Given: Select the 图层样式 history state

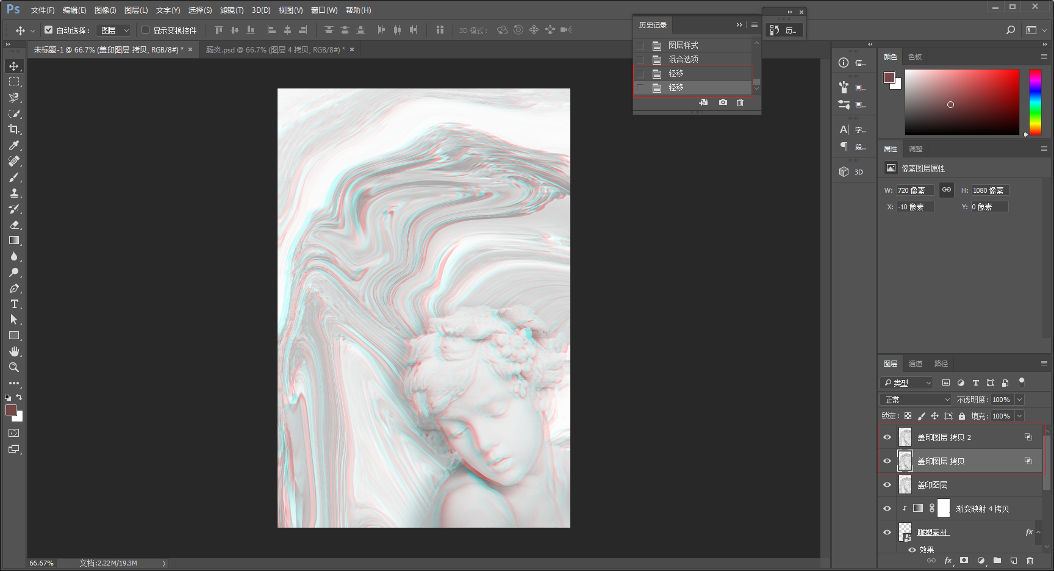Looking at the screenshot, I should [693, 45].
